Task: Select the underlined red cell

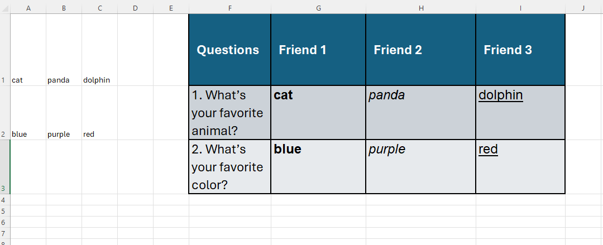Action: point(520,167)
